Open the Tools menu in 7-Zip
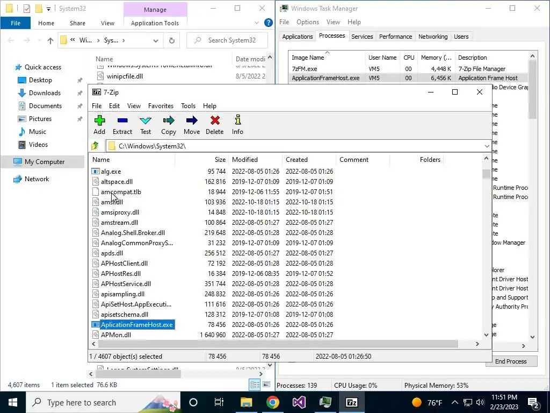 (188, 106)
